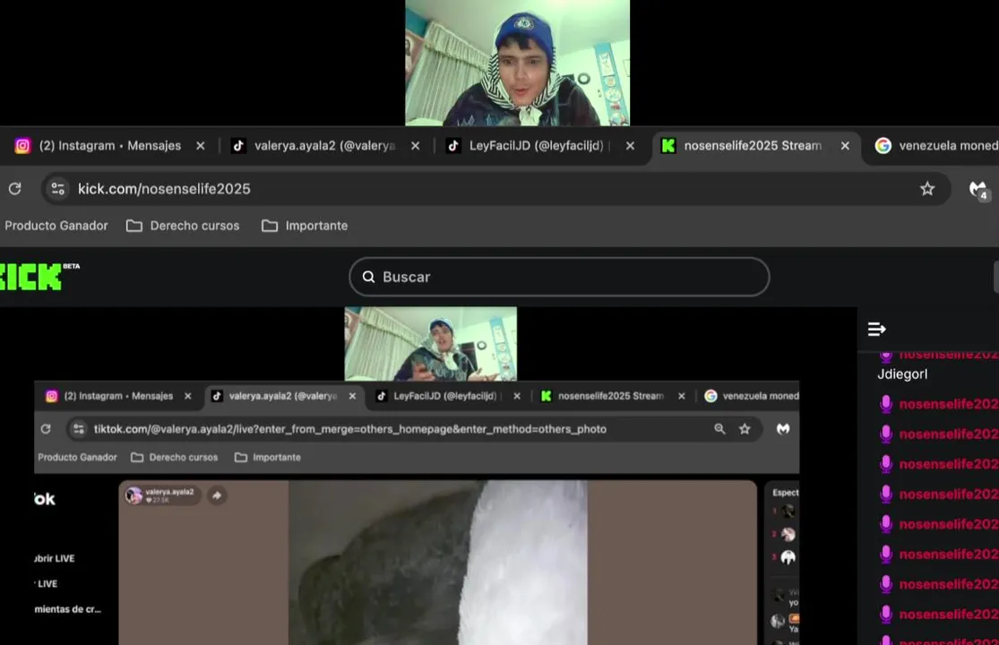Click the inner stream's venezuela moneda tab
Screen dimensions: 999x645
click(751, 396)
